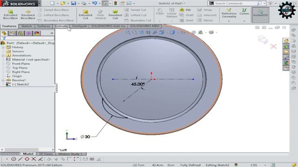Switch to the 3D Views tab
Image resolution: width=298 pixels, height=167 pixels.
tap(46, 154)
